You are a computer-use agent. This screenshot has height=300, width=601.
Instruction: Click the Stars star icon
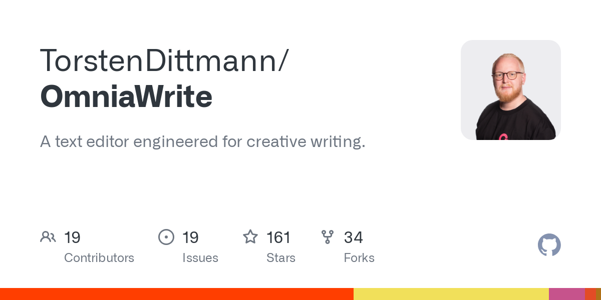tap(250, 236)
